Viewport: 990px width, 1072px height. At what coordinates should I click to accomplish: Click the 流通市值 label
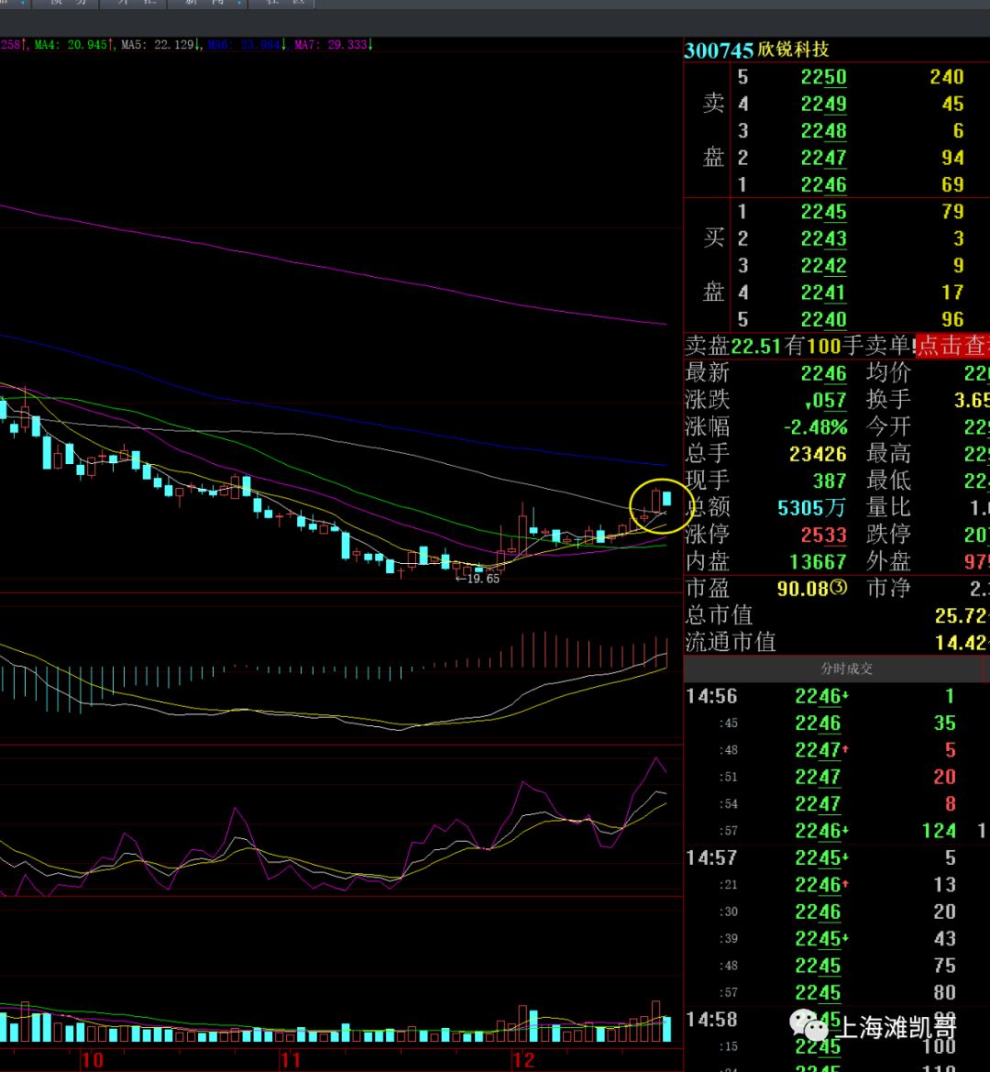pyautogui.click(x=731, y=642)
